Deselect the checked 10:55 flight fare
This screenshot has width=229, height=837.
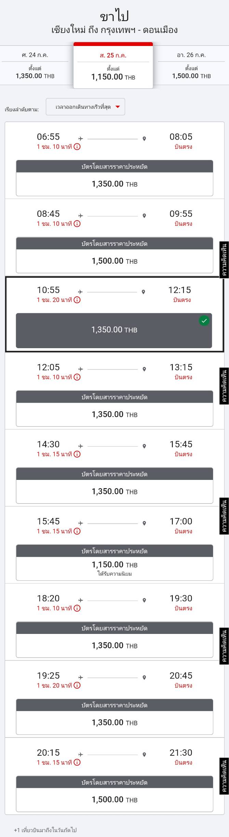coord(114,330)
